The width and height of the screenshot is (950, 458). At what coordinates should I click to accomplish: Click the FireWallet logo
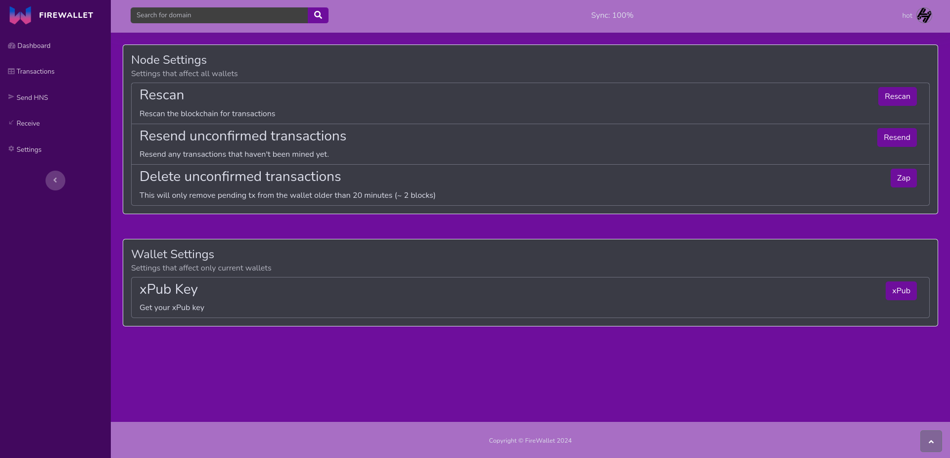click(20, 15)
